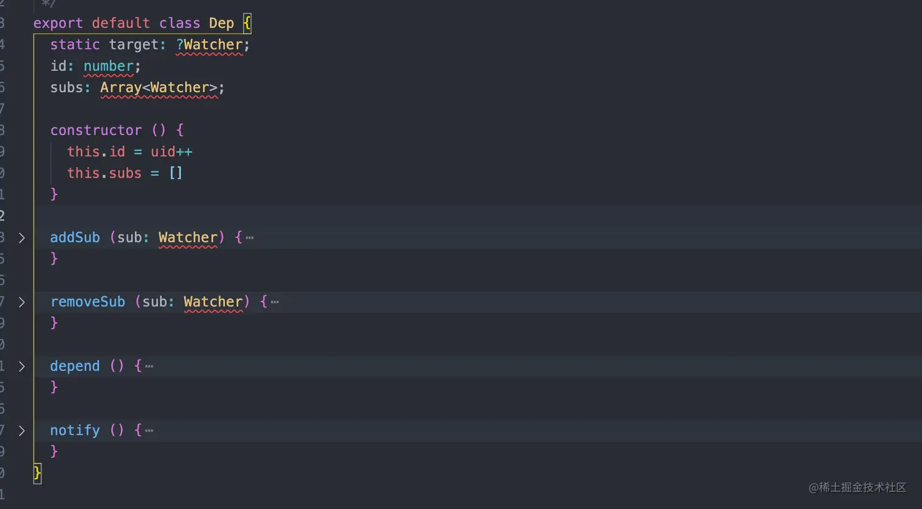Click Watcher type in removeSub parameters
922x509 pixels.
[213, 301]
